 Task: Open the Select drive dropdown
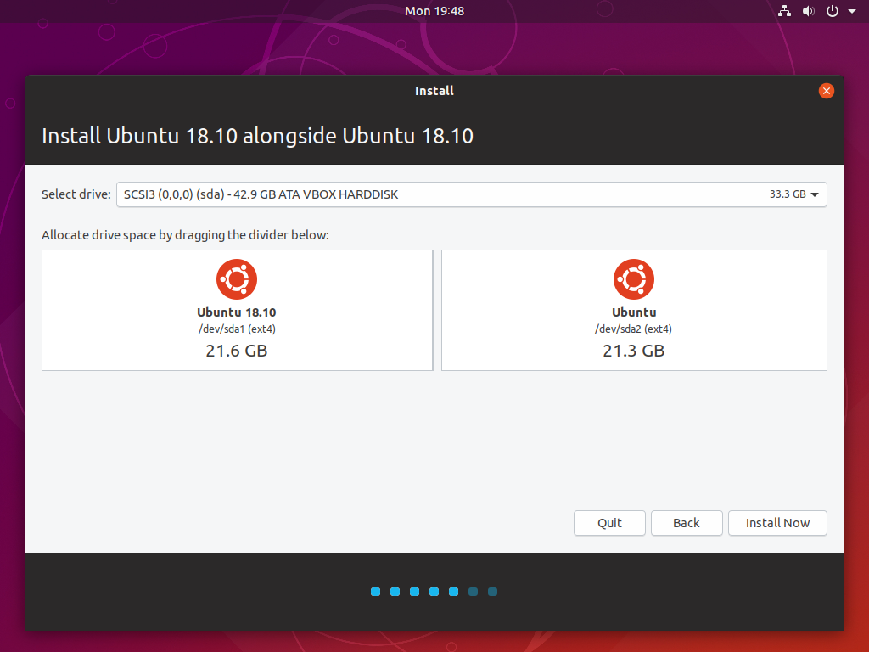click(x=471, y=194)
